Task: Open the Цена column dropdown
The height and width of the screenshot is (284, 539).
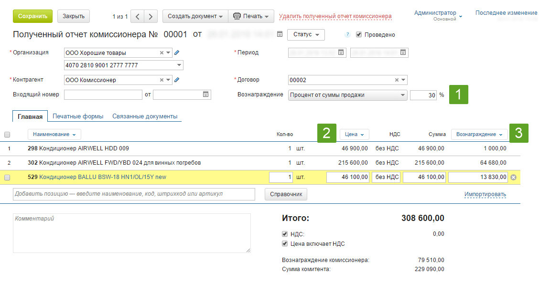Action: pos(355,134)
